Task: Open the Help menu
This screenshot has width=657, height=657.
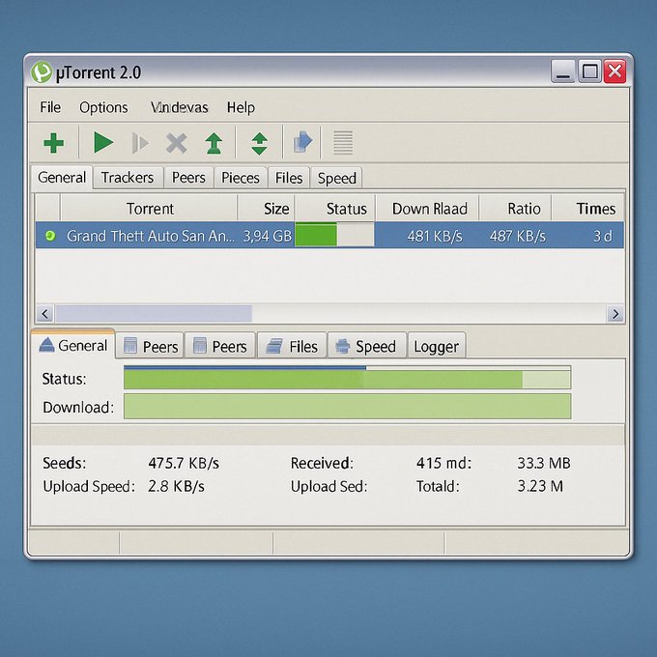Action: [x=241, y=107]
